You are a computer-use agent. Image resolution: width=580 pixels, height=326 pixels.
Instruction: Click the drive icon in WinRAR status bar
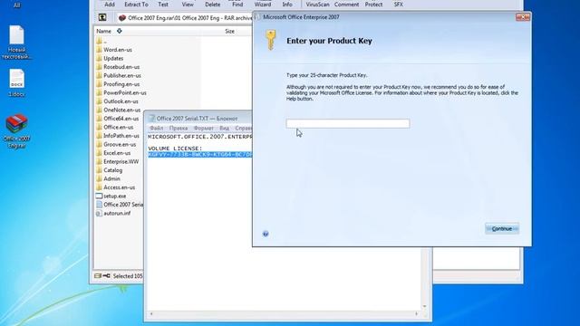(98, 275)
